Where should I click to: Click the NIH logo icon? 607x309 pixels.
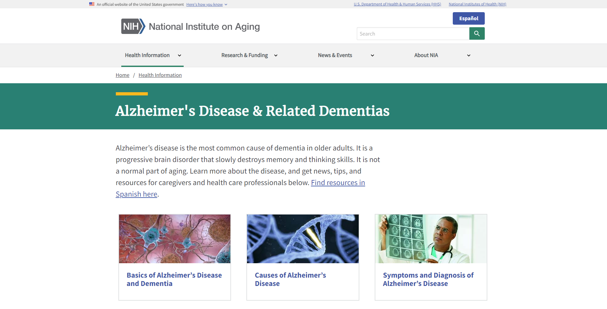tap(133, 26)
